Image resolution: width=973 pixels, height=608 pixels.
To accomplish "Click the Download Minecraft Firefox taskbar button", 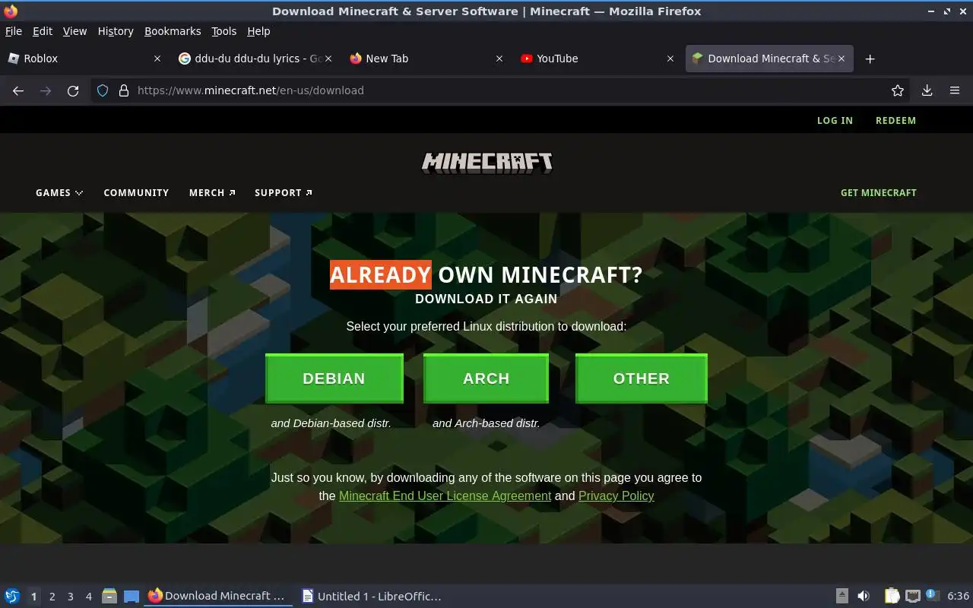I will [x=217, y=596].
